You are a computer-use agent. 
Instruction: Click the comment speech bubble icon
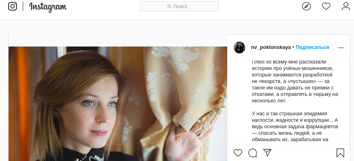[x=253, y=153]
